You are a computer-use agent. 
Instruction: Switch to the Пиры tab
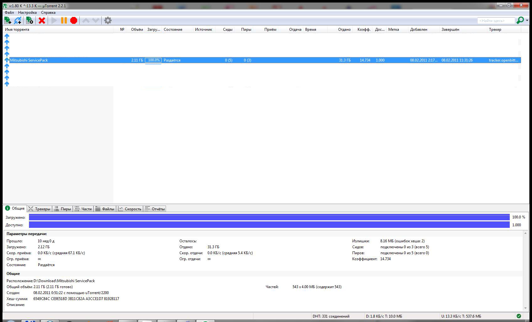[63, 209]
